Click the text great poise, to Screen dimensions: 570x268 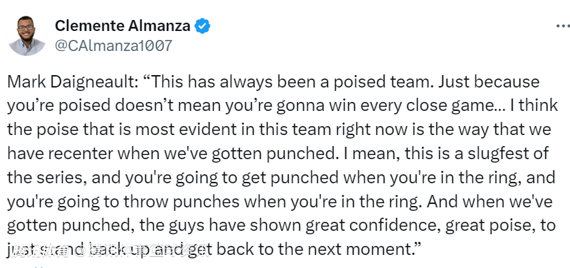click(500, 226)
